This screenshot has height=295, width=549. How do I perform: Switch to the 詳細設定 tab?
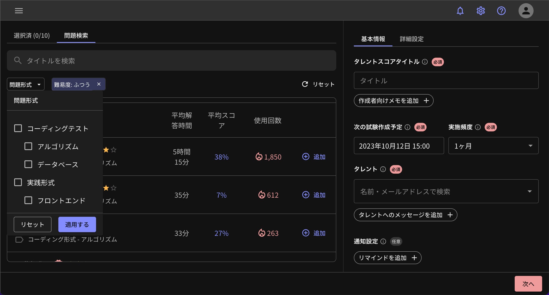coord(412,39)
